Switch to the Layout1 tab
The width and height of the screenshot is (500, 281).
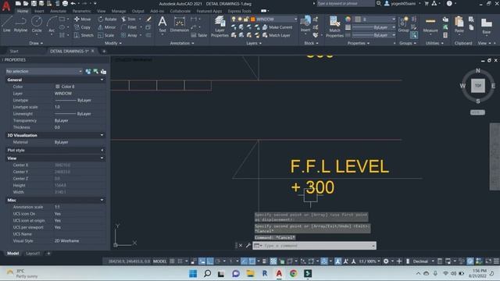[33, 254]
